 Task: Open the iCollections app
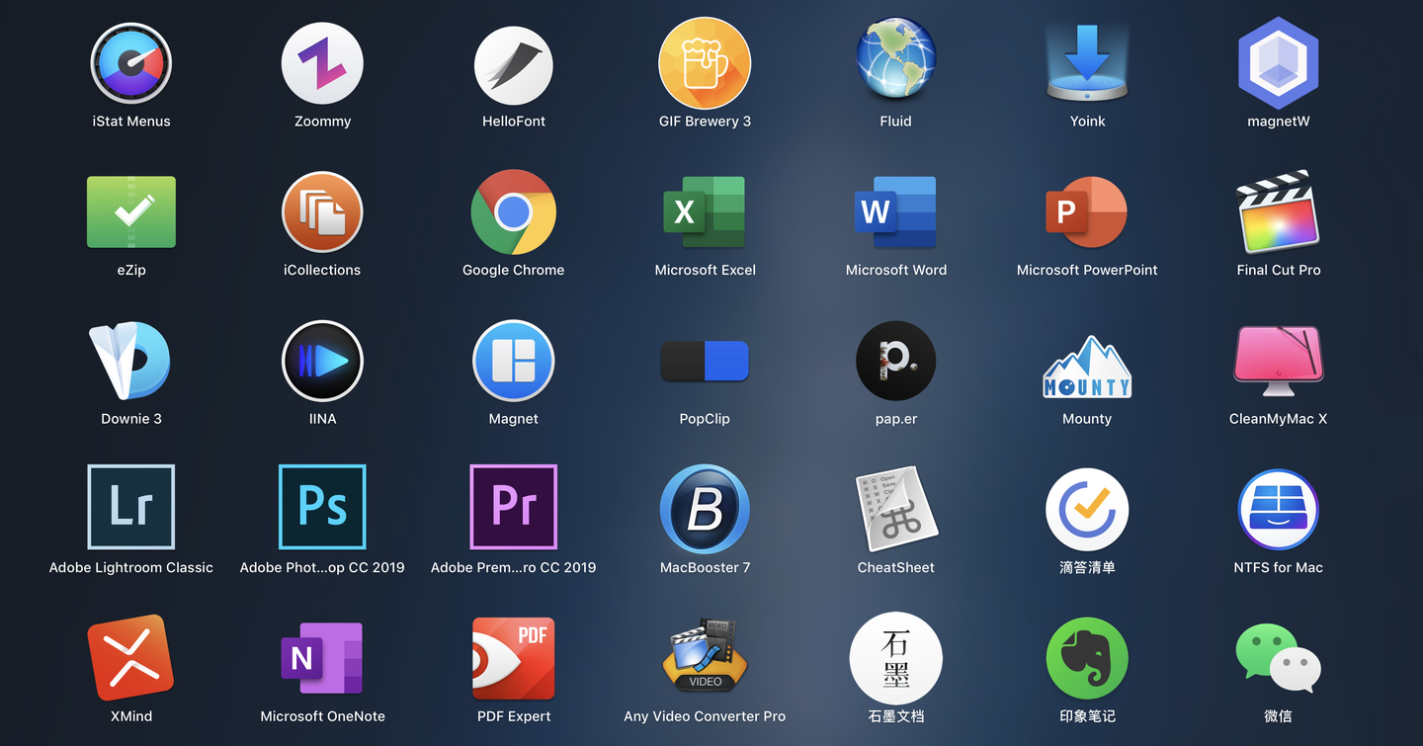pyautogui.click(x=322, y=212)
